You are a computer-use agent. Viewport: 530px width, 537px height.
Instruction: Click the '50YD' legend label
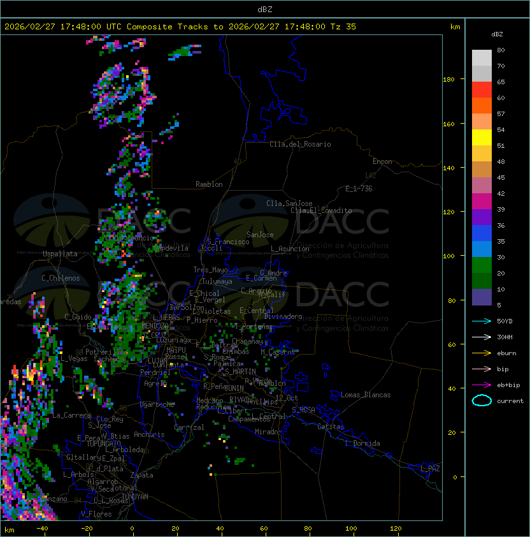(505, 321)
